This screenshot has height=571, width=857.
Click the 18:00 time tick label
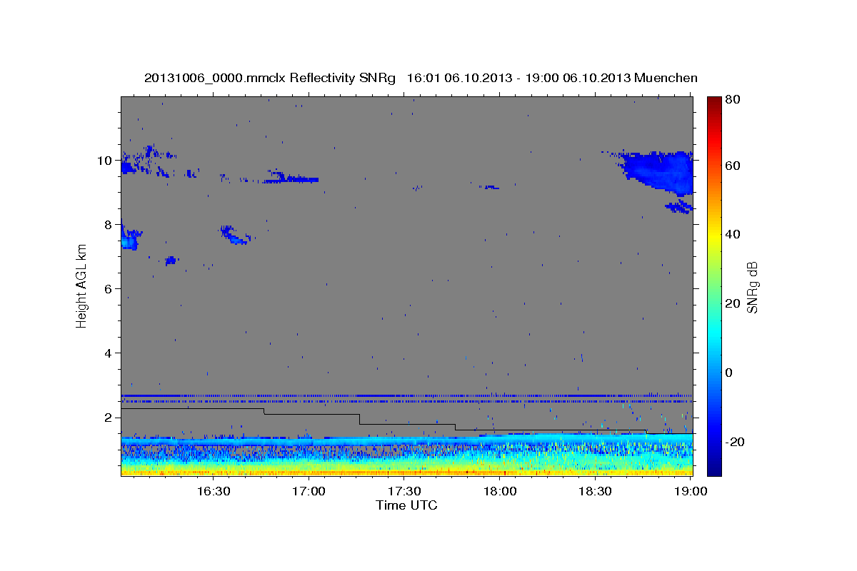click(x=500, y=491)
